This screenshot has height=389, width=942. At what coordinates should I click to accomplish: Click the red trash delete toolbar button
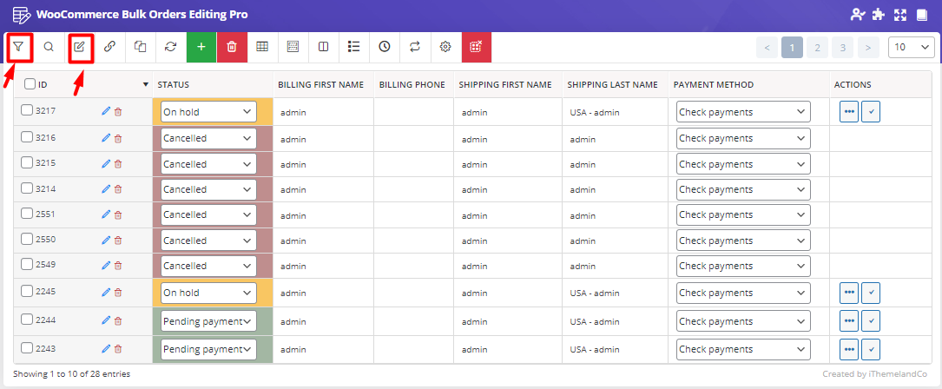232,47
